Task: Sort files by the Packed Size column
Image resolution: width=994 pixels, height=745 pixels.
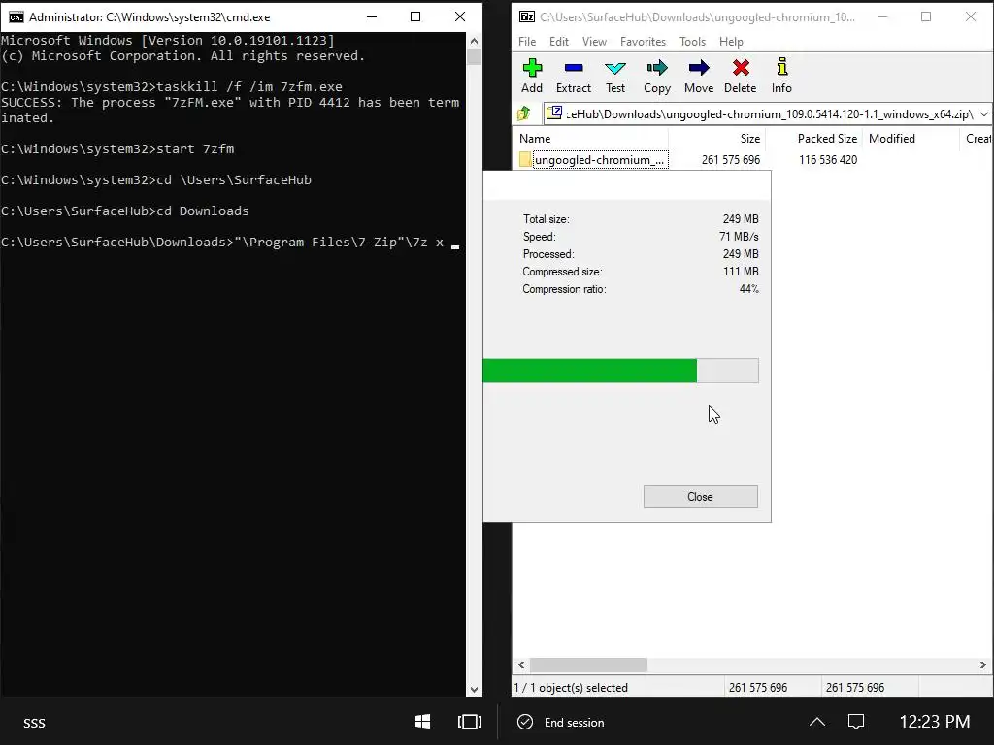Action: point(814,138)
